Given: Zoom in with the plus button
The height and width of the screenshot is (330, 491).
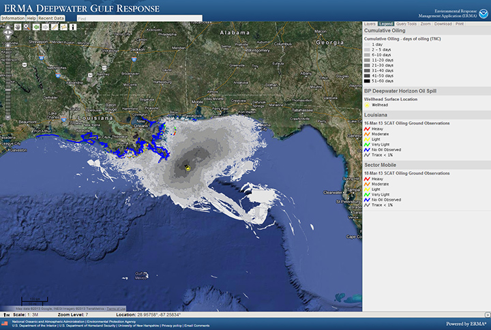Looking at the screenshot, I should 8,46.
